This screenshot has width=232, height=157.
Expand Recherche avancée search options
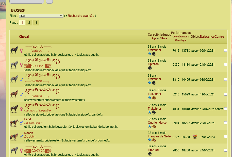click(81, 16)
